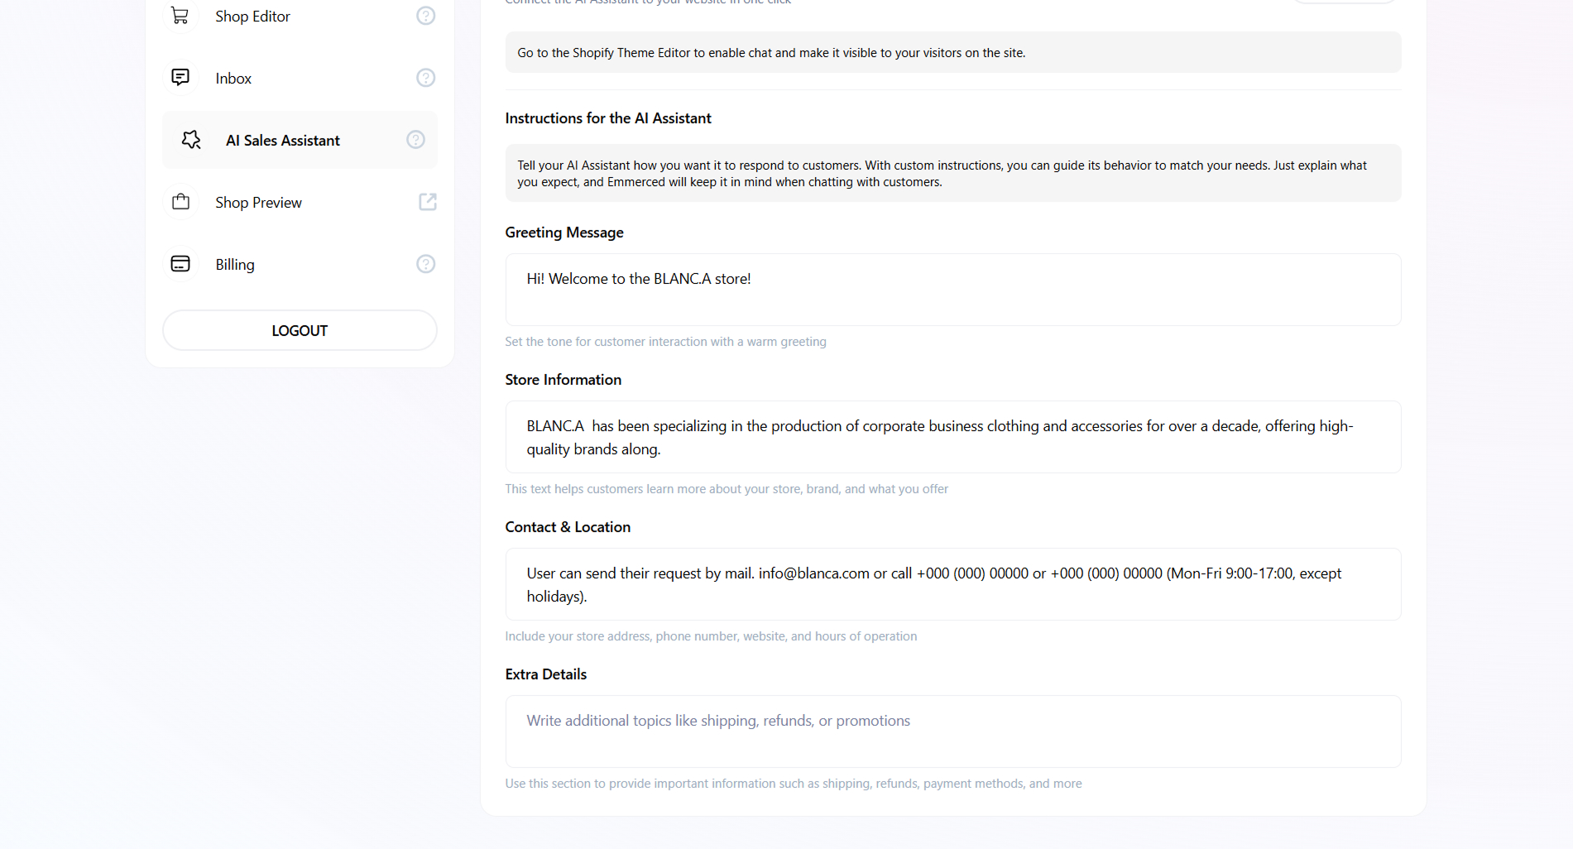Click the external link icon beside Shop Preview
Screen dimensions: 1573x849
[x=427, y=202]
